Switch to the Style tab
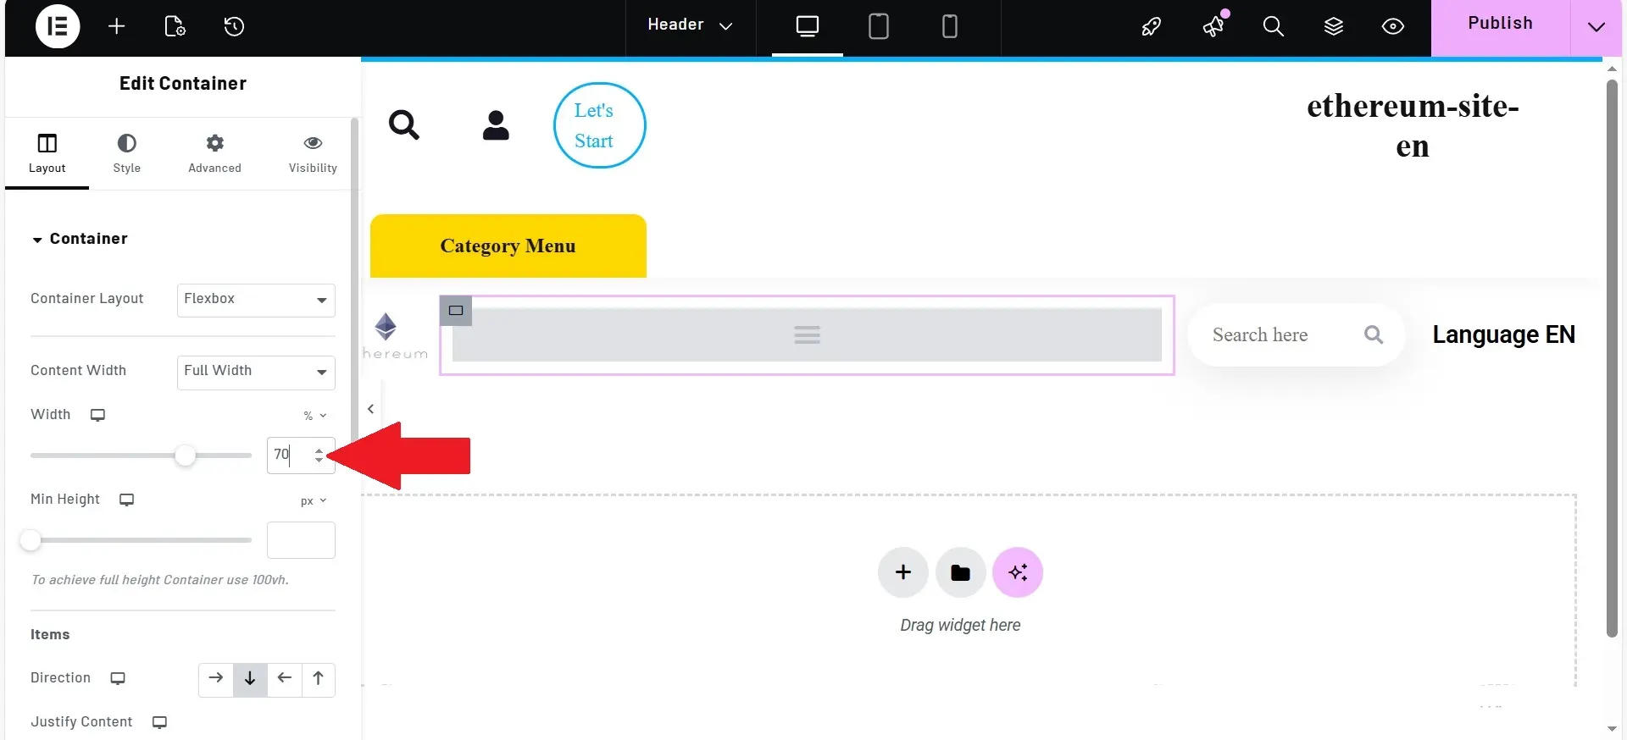1627x740 pixels. tap(127, 152)
